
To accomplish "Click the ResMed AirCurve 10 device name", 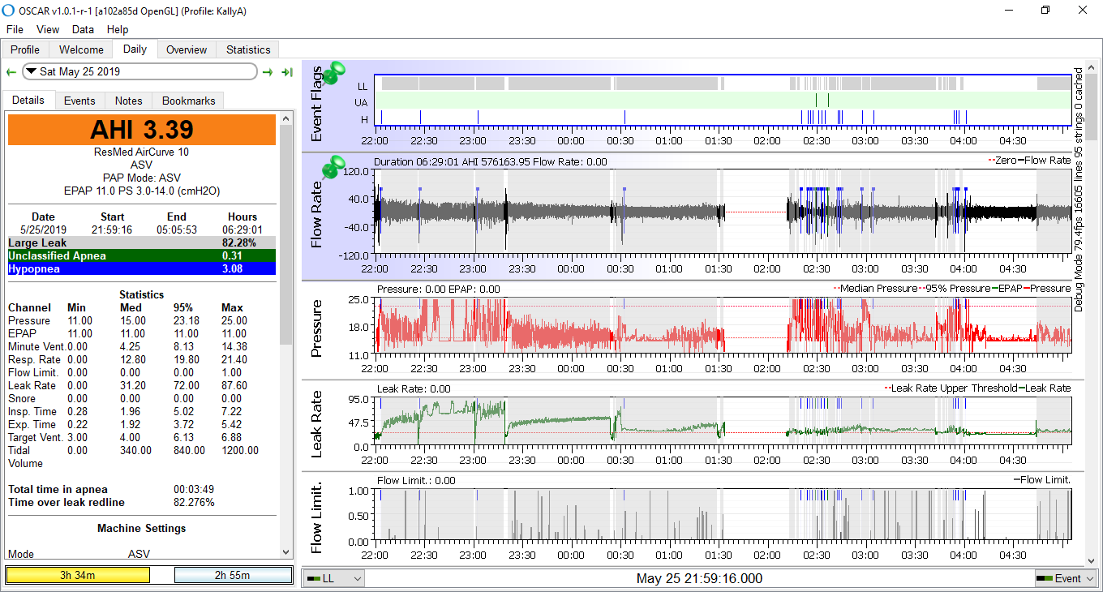I will [x=142, y=152].
